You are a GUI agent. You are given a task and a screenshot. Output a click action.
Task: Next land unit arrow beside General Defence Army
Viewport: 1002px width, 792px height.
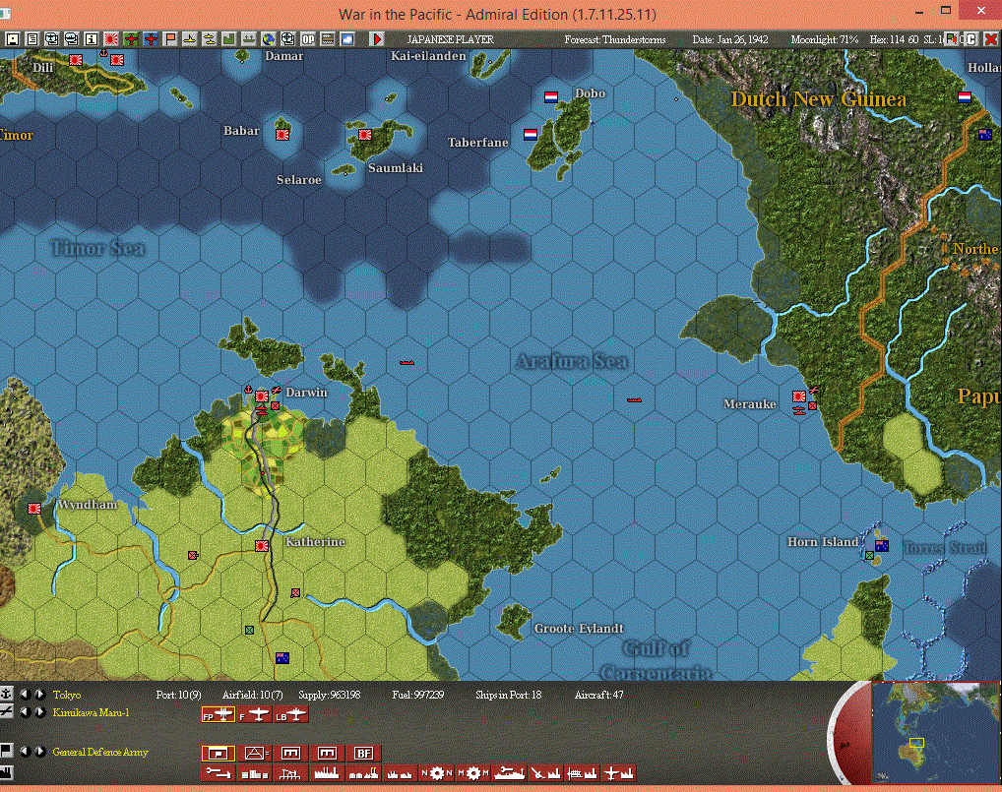tap(39, 752)
